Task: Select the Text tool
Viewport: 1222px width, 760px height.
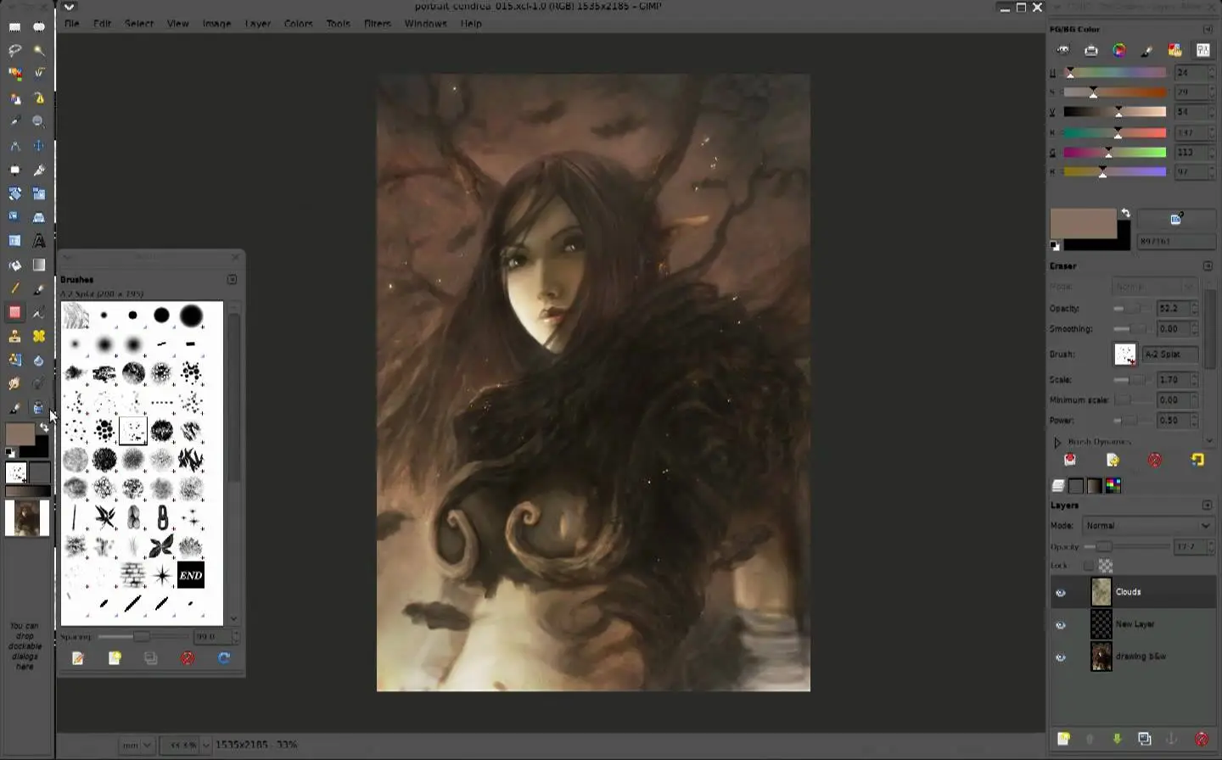Action: point(38,241)
